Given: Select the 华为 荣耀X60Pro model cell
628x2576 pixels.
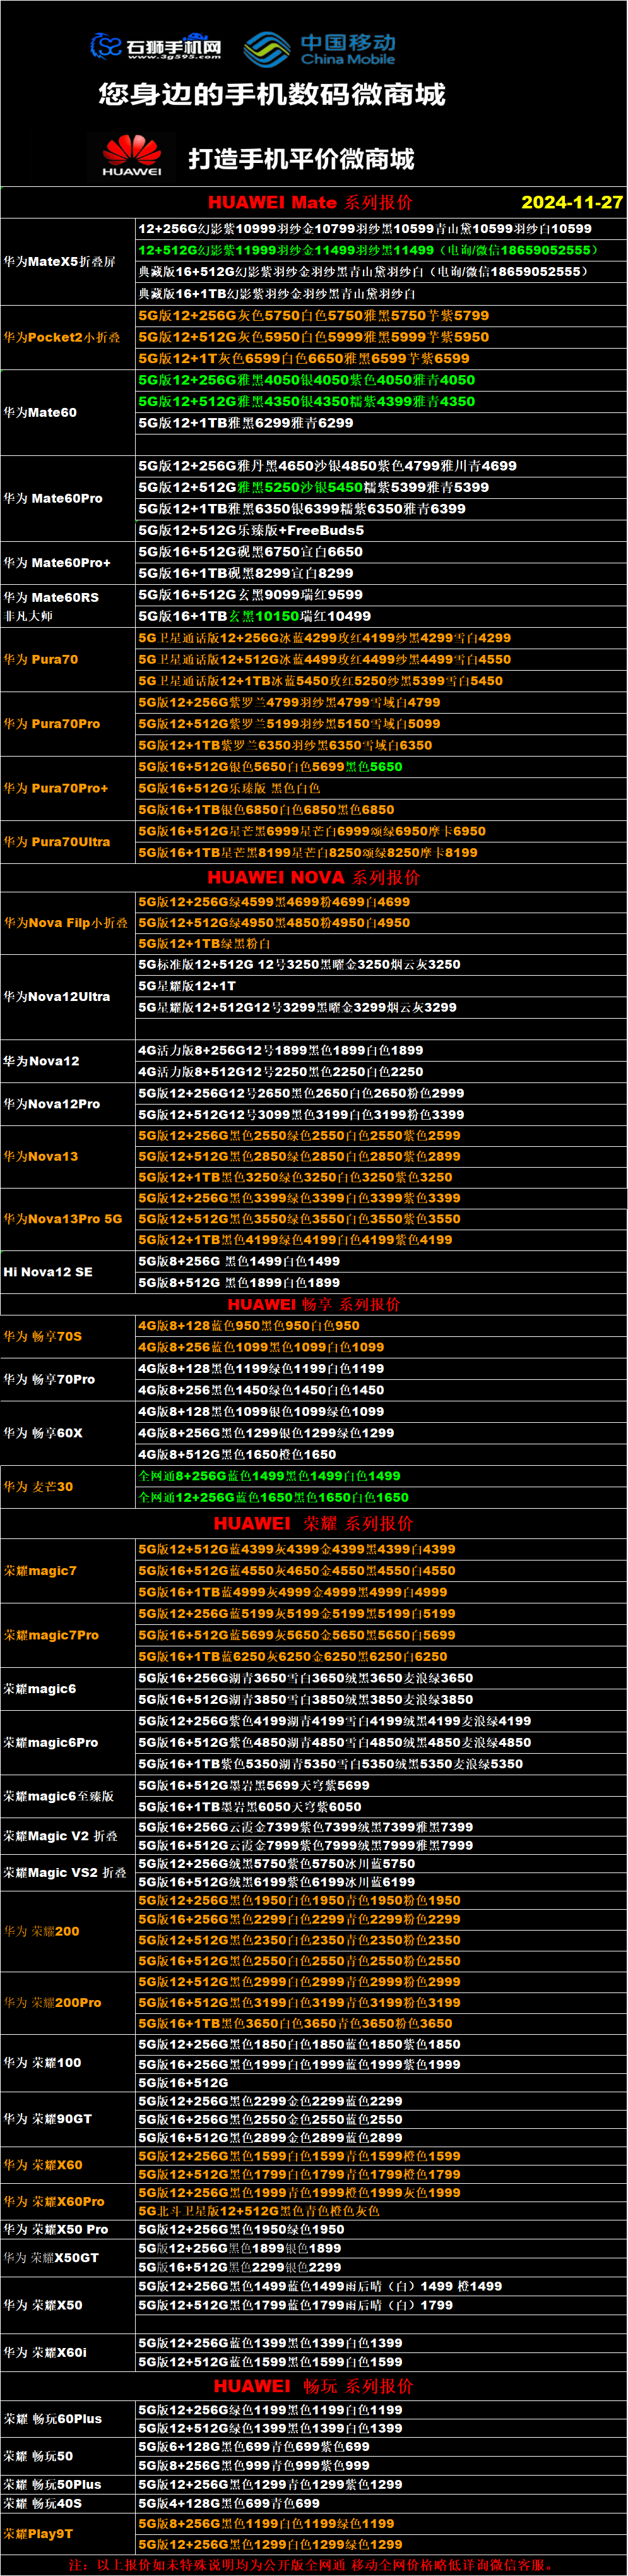Looking at the screenshot, I should (x=68, y=2201).
